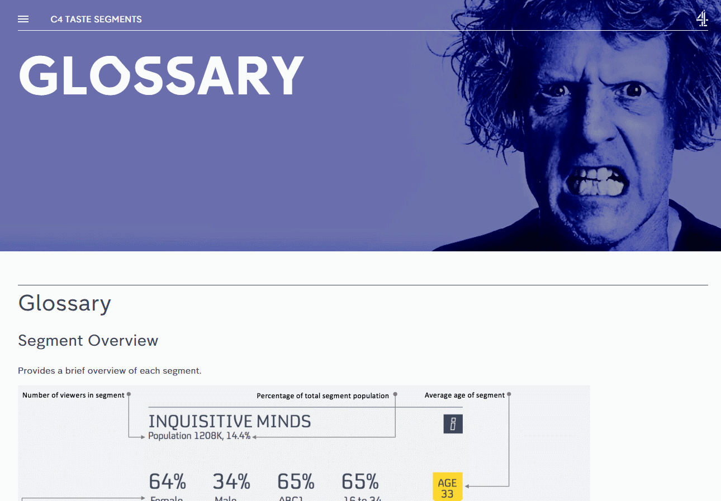The height and width of the screenshot is (501, 721).
Task: Open the C4 TASTE SEGMENTS home link
Action: coord(96,20)
